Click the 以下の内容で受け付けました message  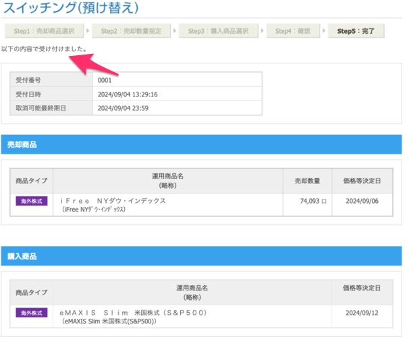tap(44, 49)
